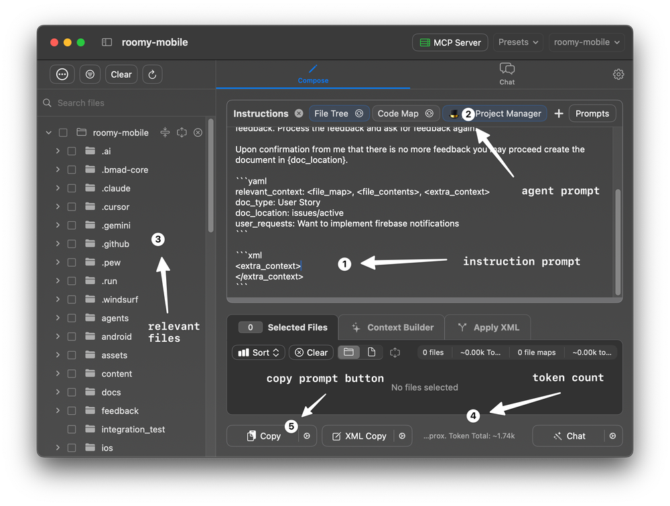Click the Clear button above file search
The height and width of the screenshot is (506, 670).
[121, 74]
